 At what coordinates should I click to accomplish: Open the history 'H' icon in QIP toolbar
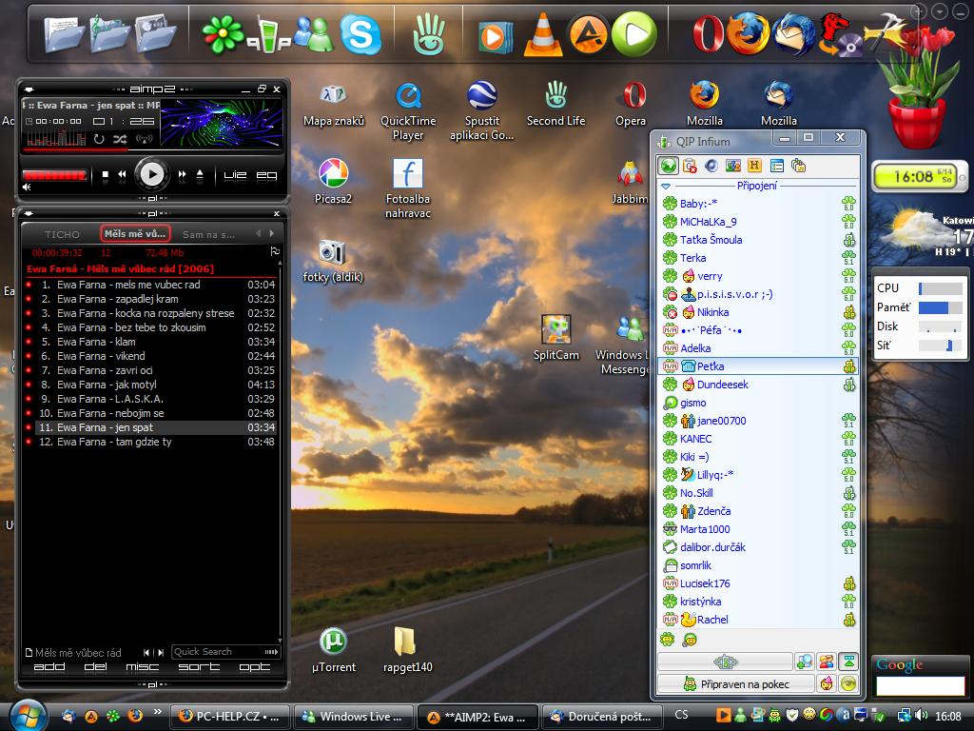[755, 166]
